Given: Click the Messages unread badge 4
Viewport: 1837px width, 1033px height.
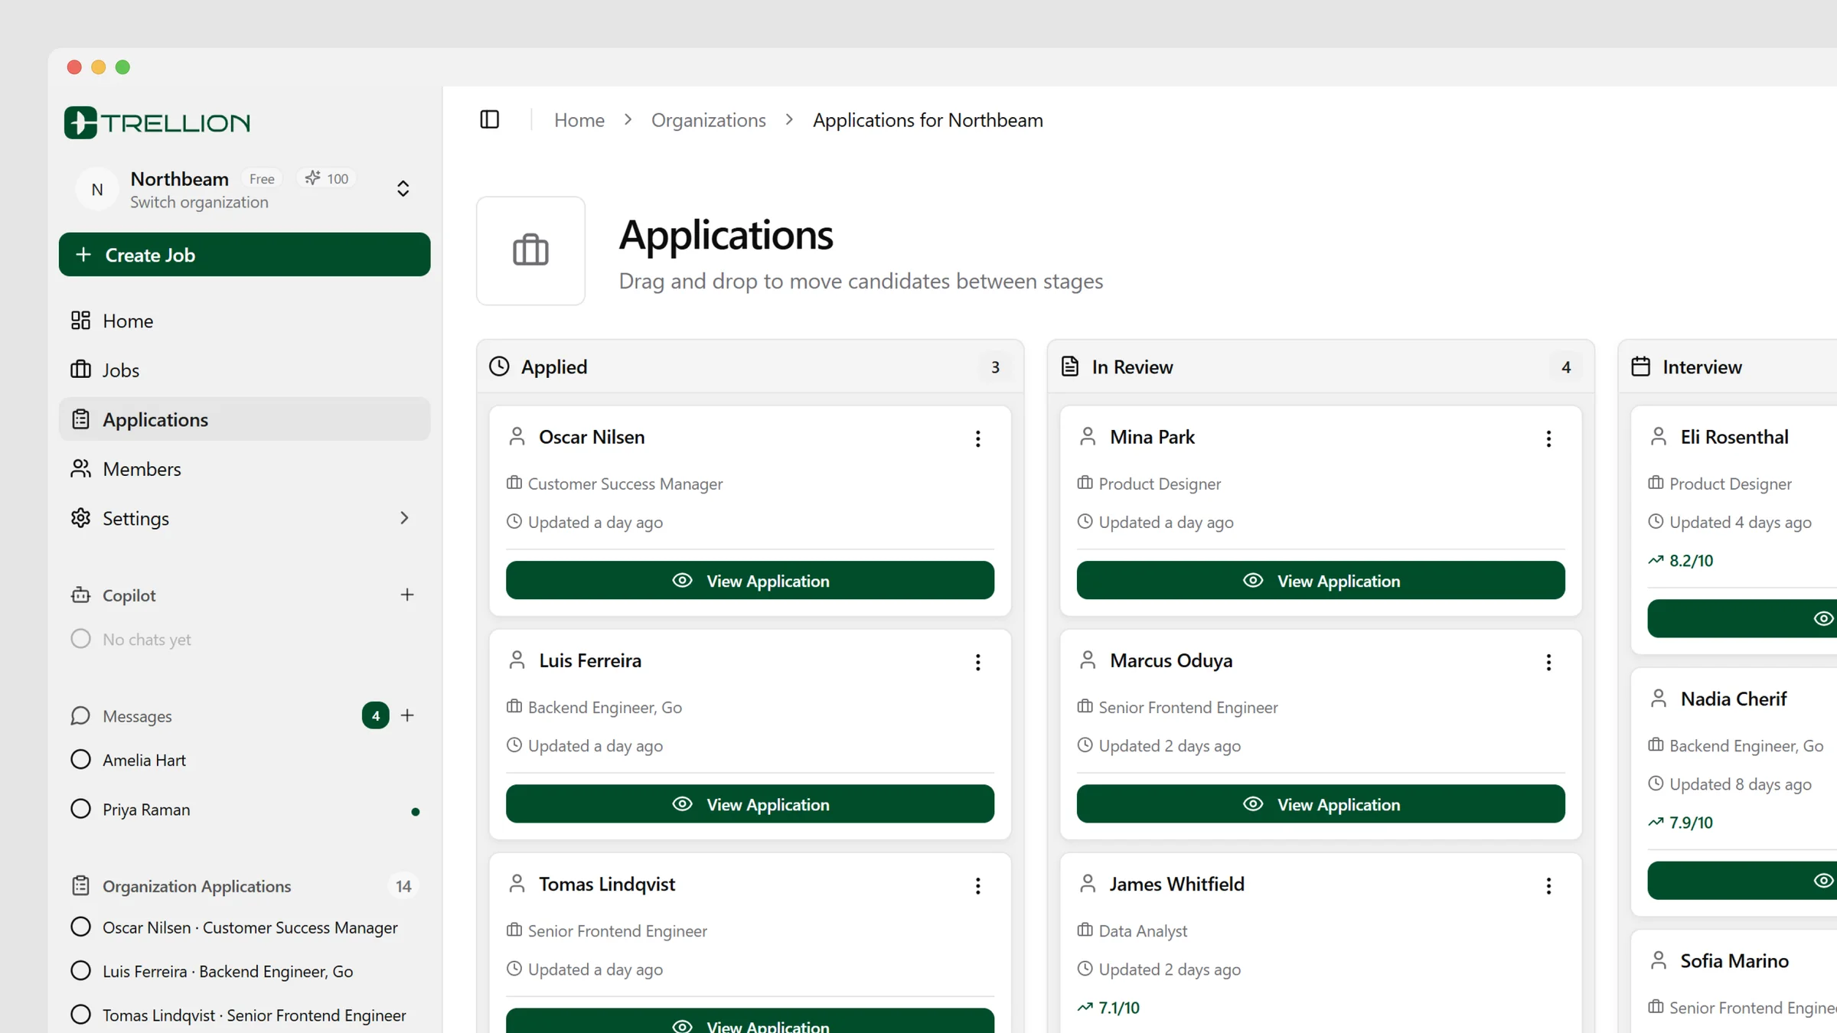Looking at the screenshot, I should point(375,715).
